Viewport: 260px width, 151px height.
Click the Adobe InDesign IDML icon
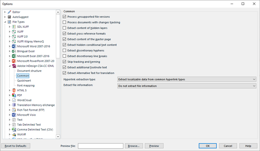tap(14, 66)
